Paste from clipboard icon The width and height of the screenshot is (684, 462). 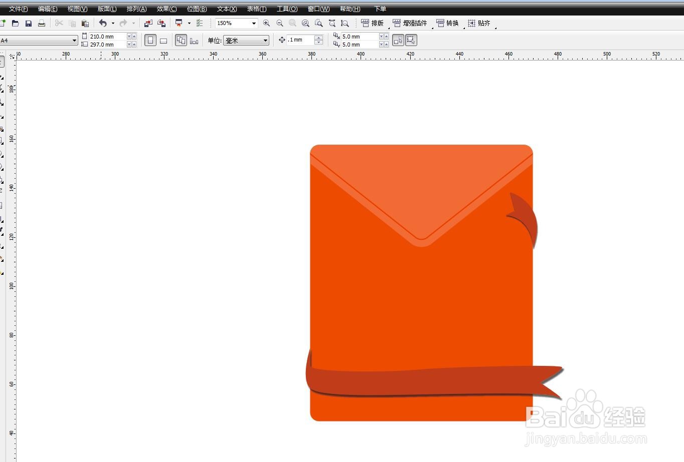[x=85, y=24]
